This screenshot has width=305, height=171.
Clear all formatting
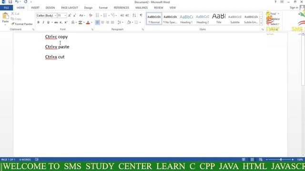[x=91, y=16]
